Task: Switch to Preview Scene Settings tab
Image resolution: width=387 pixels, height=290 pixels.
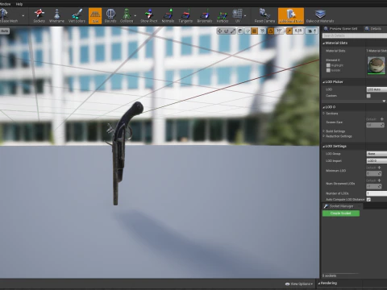Action: tap(341, 28)
